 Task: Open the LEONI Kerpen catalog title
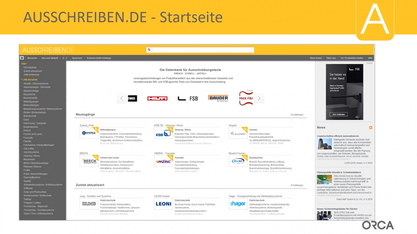click(162, 196)
